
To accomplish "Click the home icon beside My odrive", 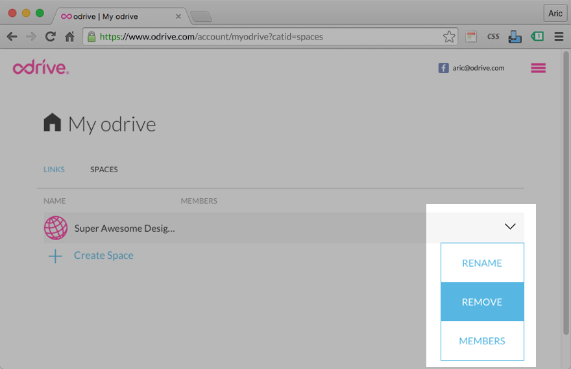I will pyautogui.click(x=52, y=123).
